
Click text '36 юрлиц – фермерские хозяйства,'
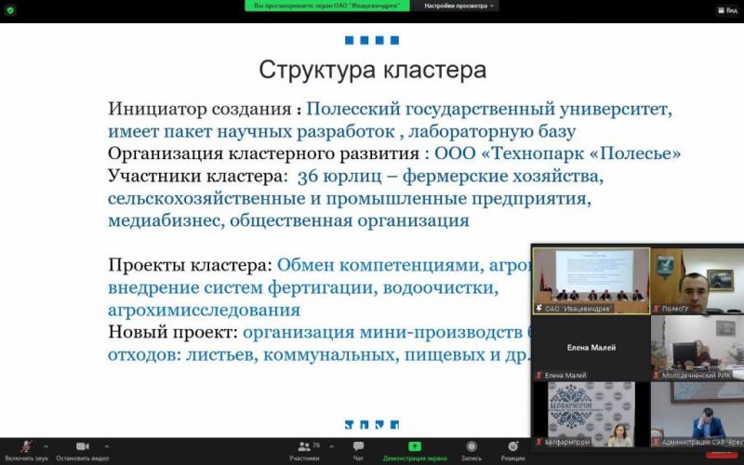(450, 176)
